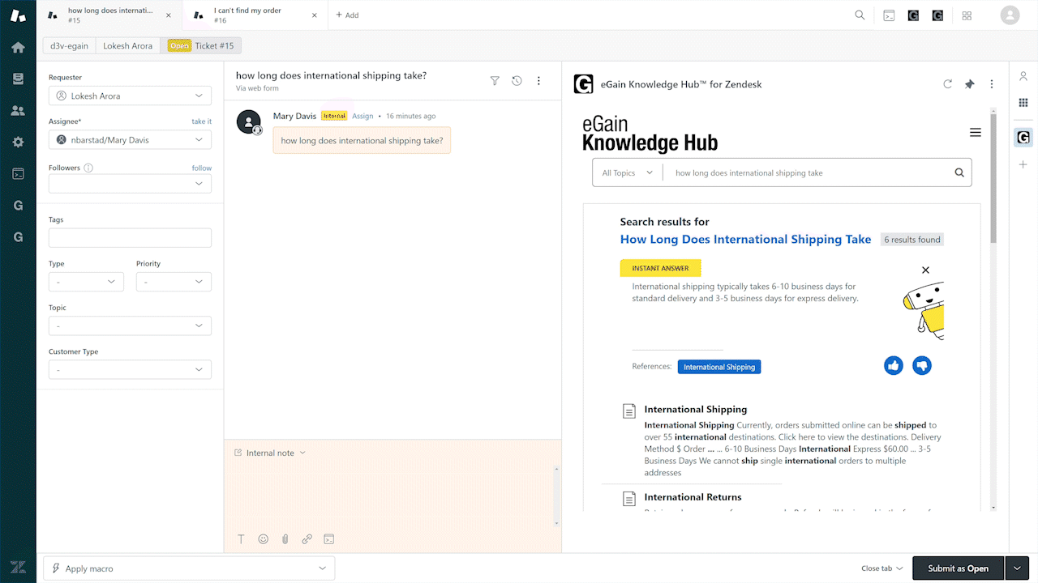Add a new ticket tab
1038x583 pixels.
point(347,15)
